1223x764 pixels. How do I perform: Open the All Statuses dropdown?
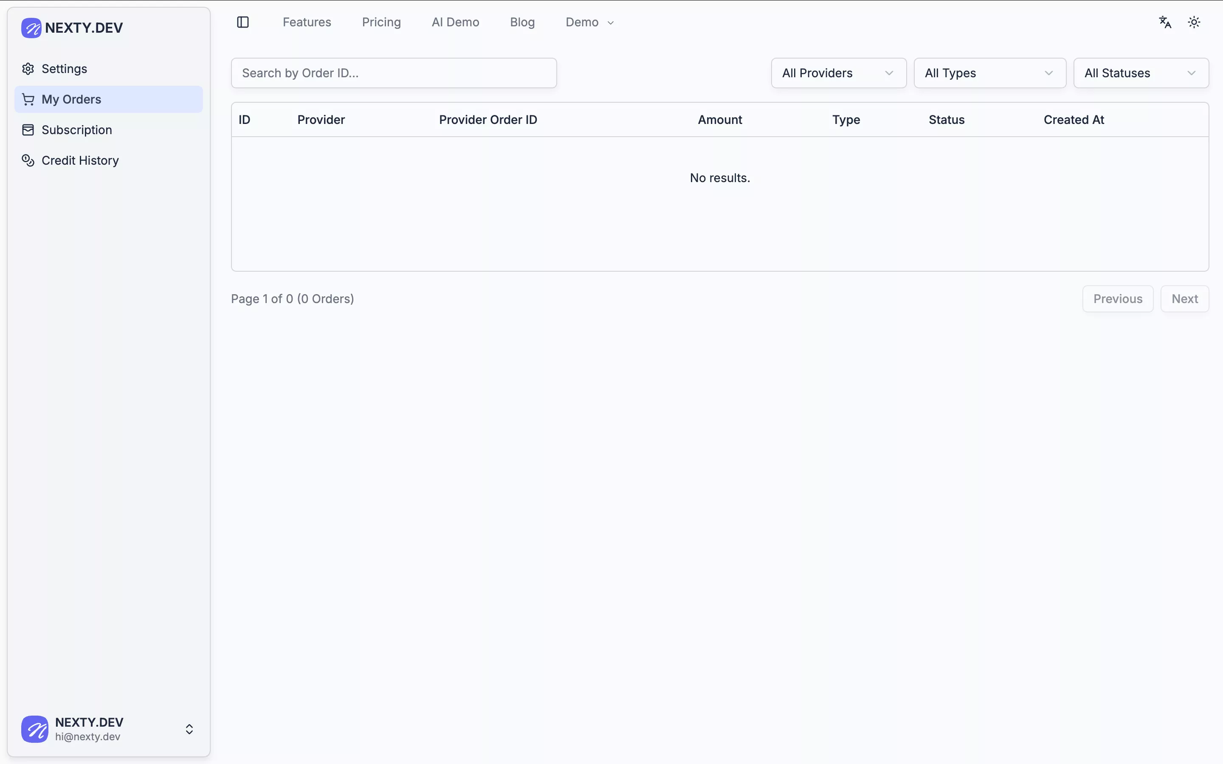pos(1141,73)
